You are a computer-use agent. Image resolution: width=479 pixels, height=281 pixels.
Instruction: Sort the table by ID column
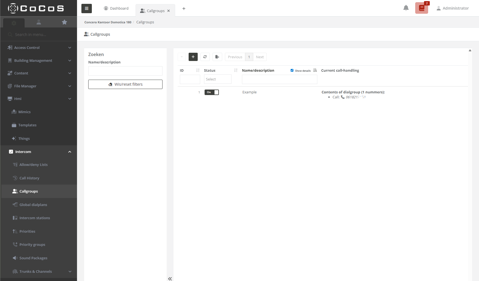pyautogui.click(x=197, y=70)
